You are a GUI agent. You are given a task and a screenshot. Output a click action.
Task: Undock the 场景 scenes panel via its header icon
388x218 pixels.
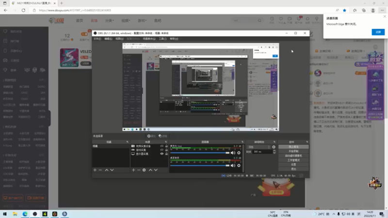pos(127,142)
